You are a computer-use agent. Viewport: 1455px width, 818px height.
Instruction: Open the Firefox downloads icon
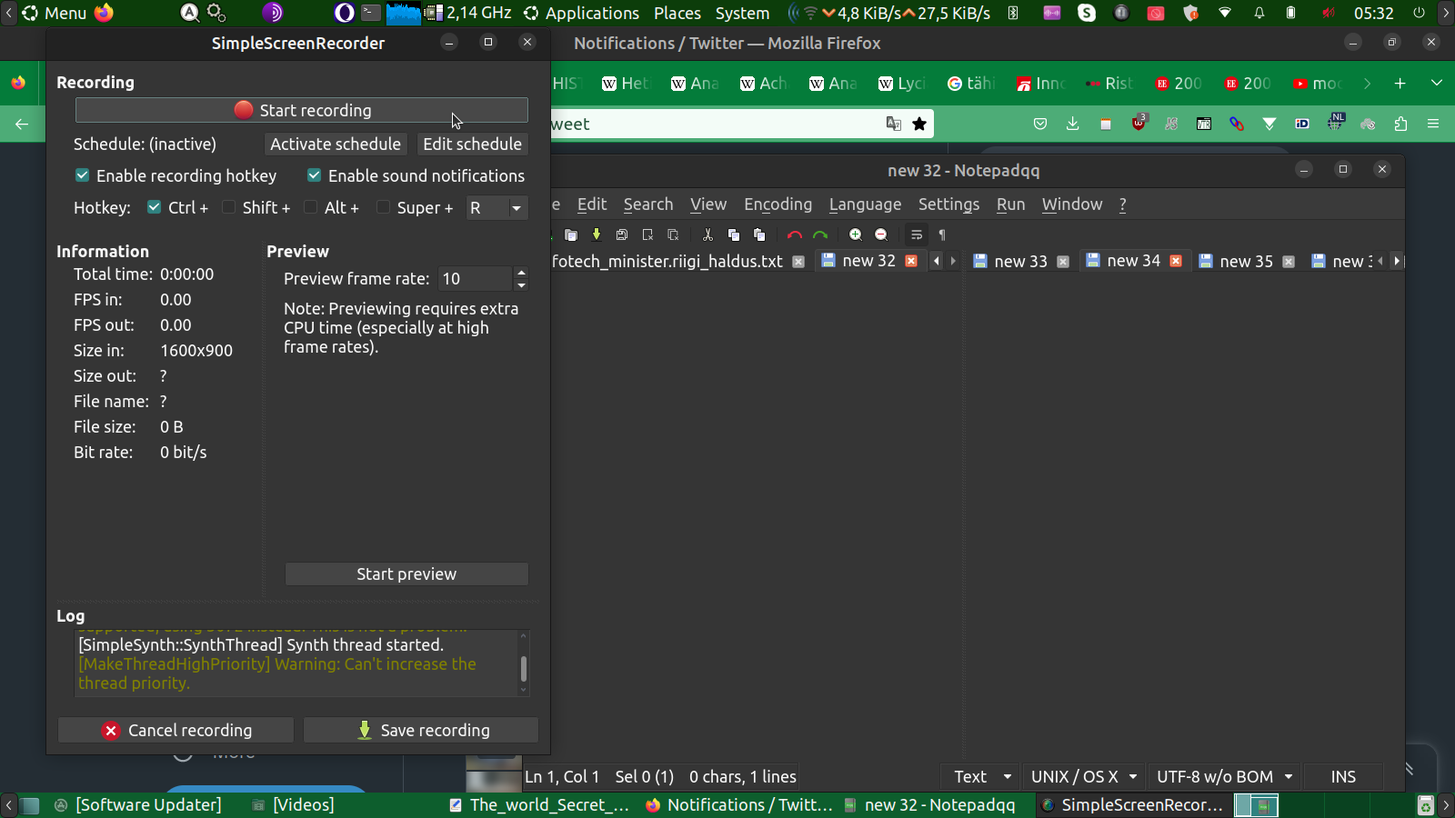pyautogui.click(x=1073, y=124)
